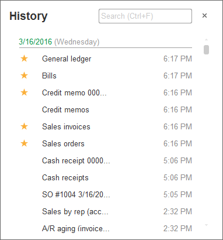Star the Credit memos entry
The width and height of the screenshot is (223, 240).
point(24,109)
